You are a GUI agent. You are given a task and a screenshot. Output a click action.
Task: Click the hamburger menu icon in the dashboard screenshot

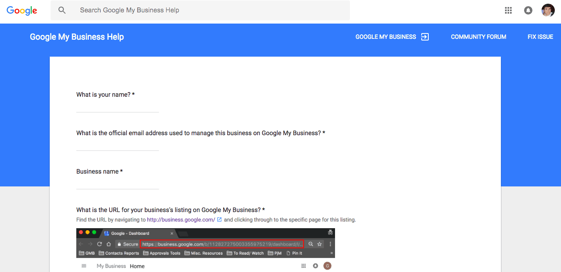pyautogui.click(x=84, y=266)
